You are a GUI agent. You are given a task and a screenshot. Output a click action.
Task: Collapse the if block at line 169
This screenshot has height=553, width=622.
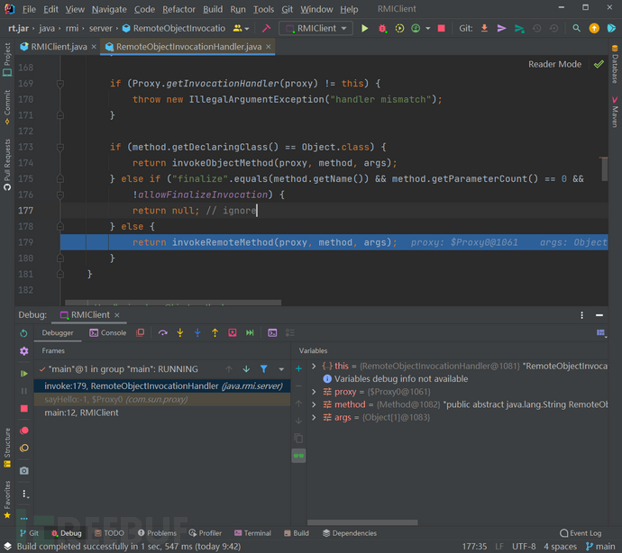click(x=60, y=84)
